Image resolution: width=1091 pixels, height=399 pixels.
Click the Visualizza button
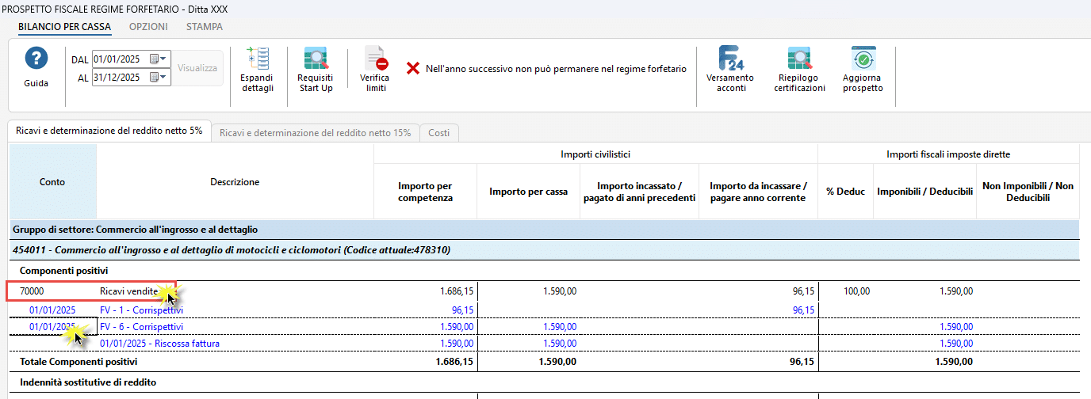(x=197, y=68)
